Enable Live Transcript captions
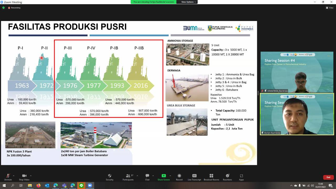This screenshot has width=336, height=189. (194, 177)
